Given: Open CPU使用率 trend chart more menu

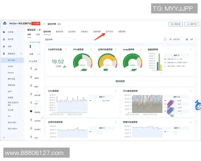Looking at the screenshot, I should coord(116,91).
